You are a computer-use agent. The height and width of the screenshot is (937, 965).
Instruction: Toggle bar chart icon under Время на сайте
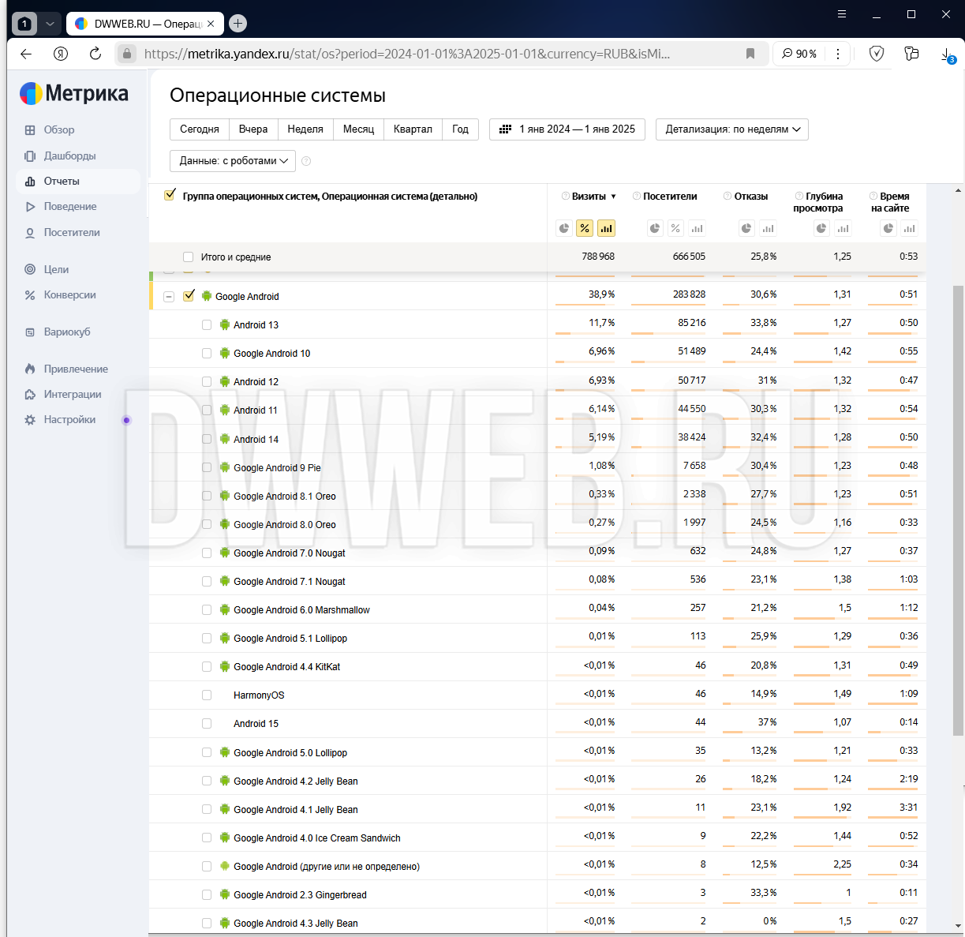[910, 228]
